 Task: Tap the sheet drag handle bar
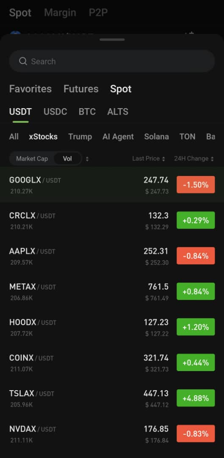pyautogui.click(x=112, y=39)
